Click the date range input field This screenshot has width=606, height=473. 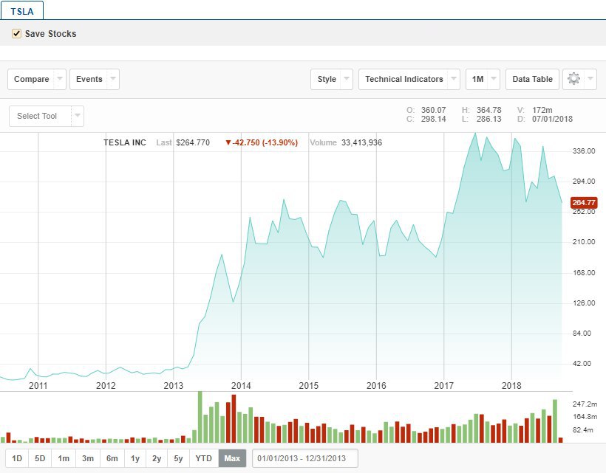click(305, 458)
